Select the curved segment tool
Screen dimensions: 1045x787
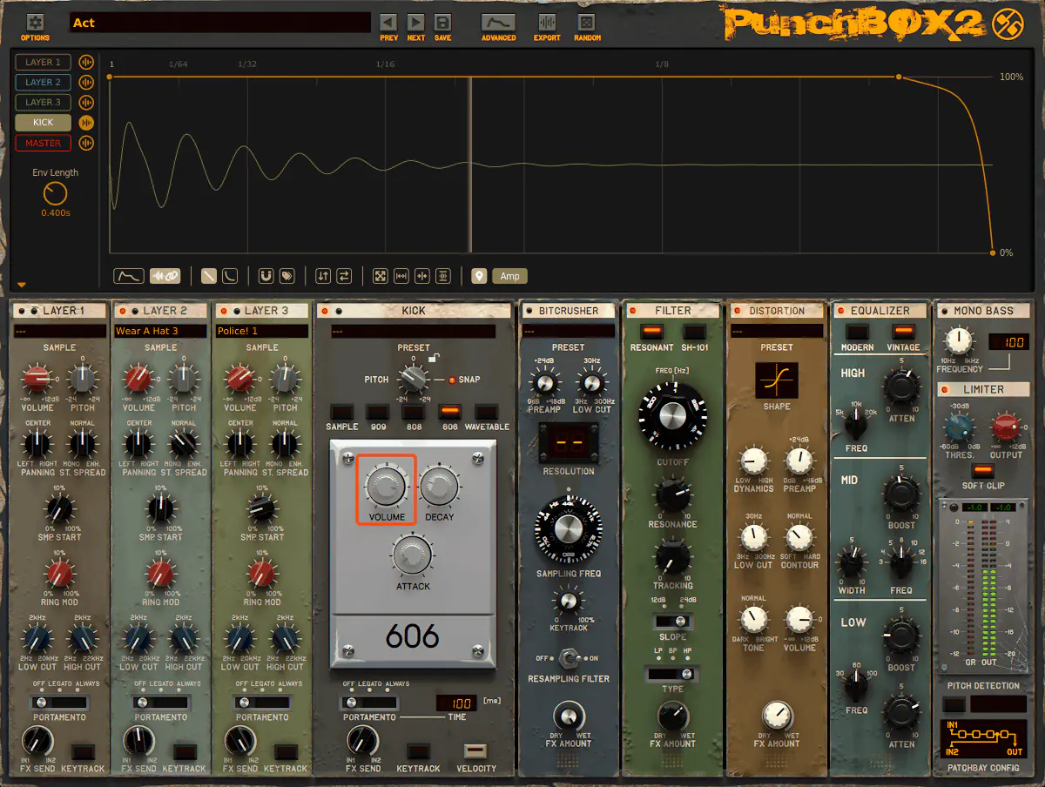230,276
